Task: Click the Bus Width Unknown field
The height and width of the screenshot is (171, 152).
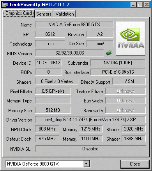Action: click(125, 100)
